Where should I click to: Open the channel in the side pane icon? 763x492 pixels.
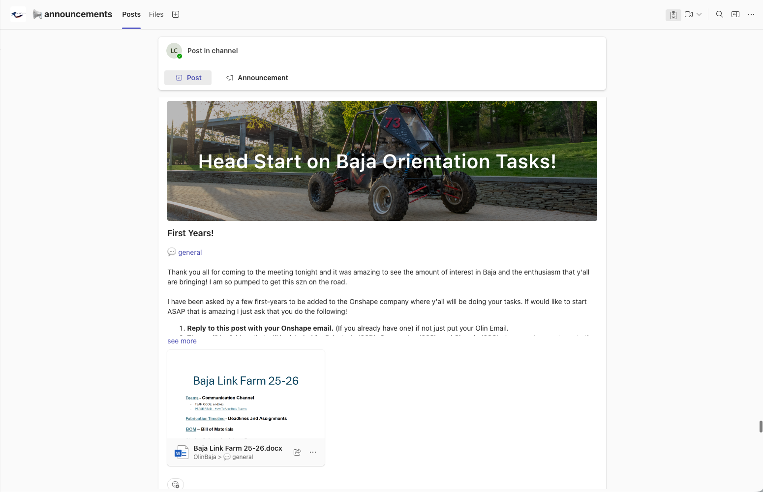pyautogui.click(x=735, y=14)
